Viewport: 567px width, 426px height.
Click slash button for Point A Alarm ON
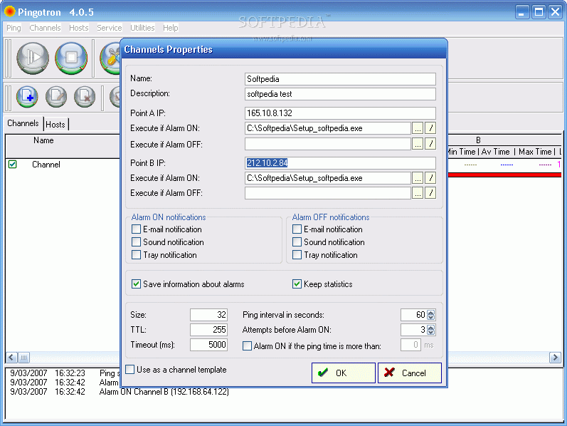pos(430,128)
